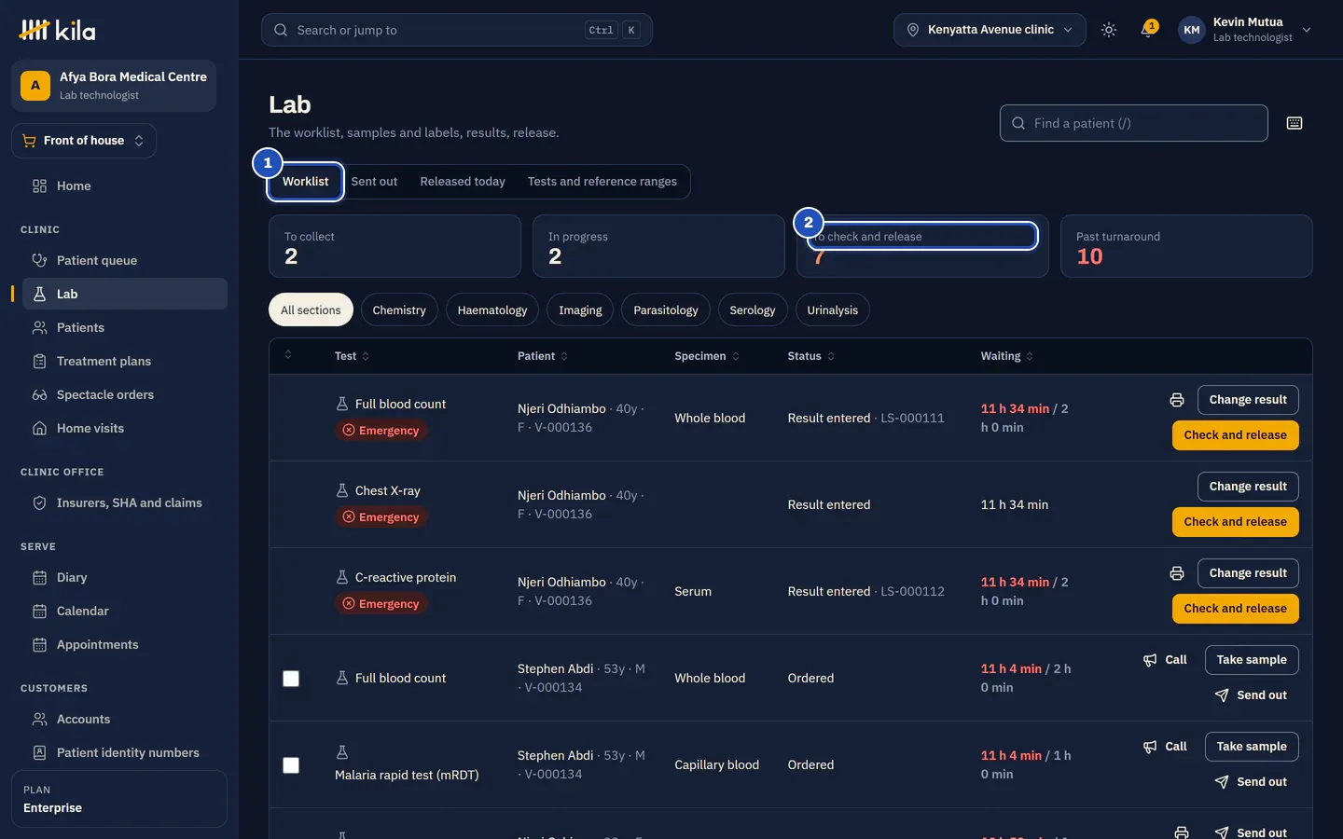The width and height of the screenshot is (1343, 839).
Task: Open the Kenyatta Avenue clinic location dropdown
Action: tap(990, 30)
